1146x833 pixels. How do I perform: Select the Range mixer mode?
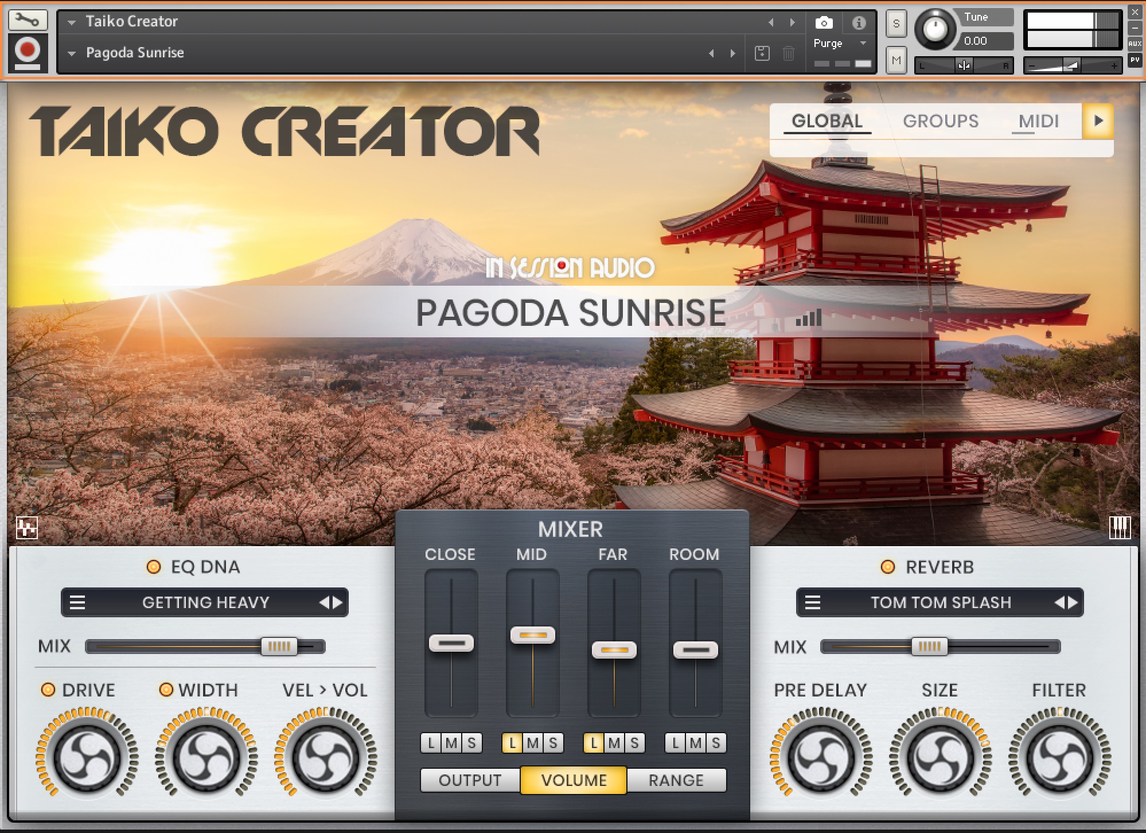coord(676,780)
